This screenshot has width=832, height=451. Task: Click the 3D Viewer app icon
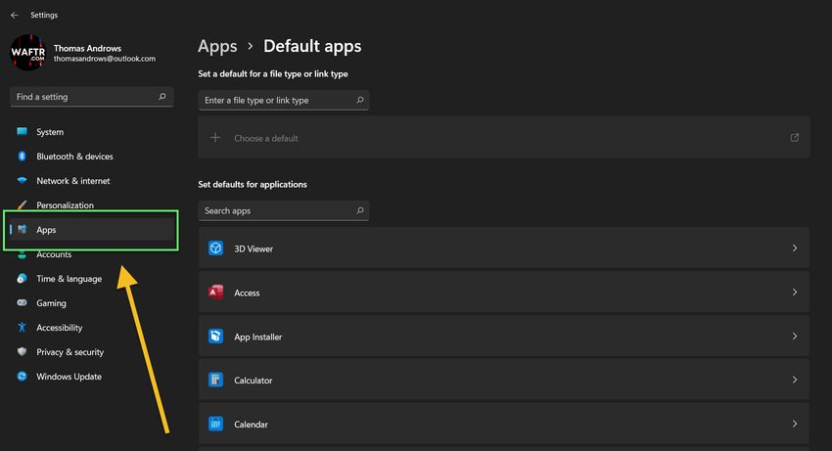[215, 248]
